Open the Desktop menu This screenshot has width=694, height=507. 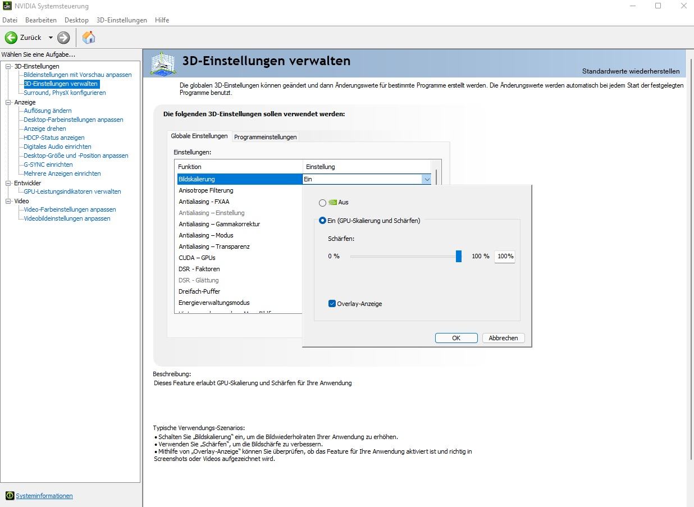pyautogui.click(x=76, y=20)
